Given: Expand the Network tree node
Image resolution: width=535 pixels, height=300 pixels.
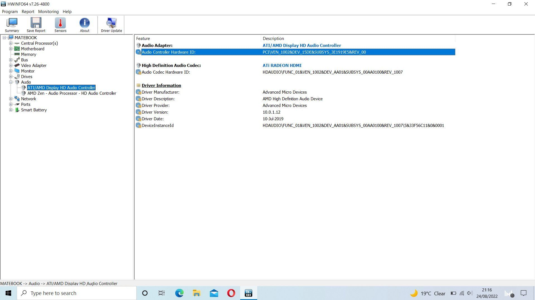Looking at the screenshot, I should pos(11,99).
